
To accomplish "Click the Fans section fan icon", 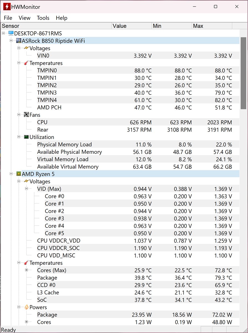I will 26,115.
